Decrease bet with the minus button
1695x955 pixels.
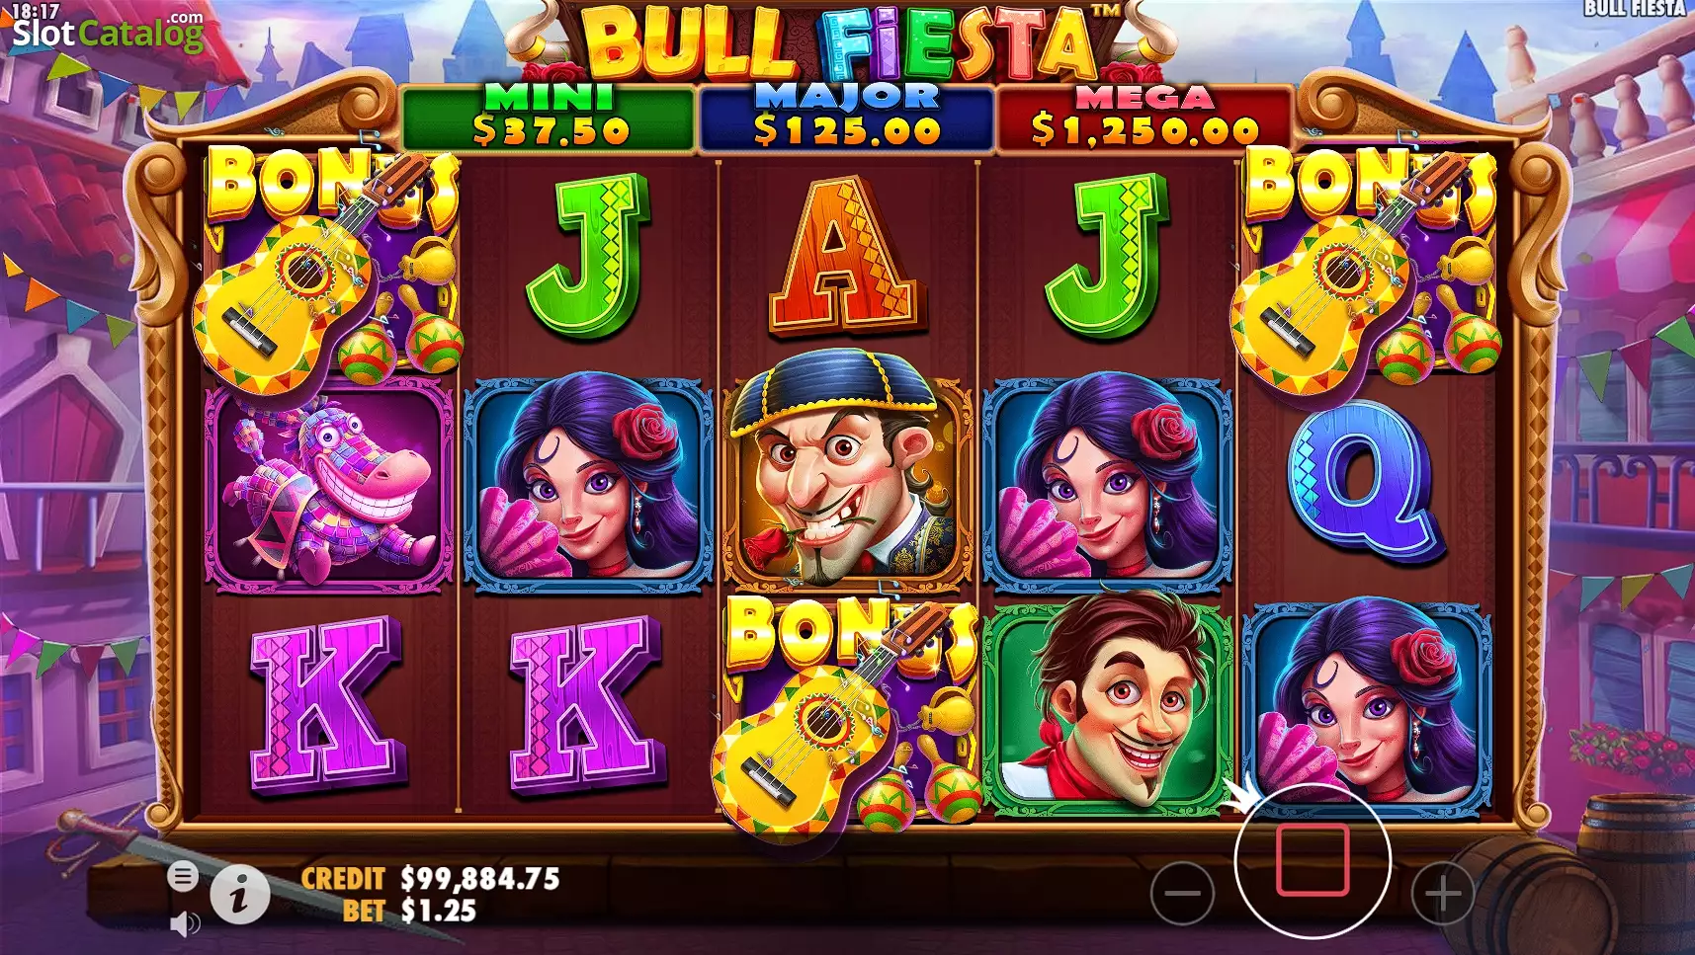1182,895
